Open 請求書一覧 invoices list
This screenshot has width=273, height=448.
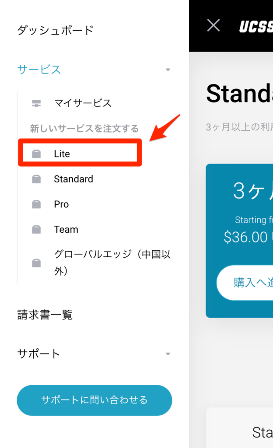(45, 315)
